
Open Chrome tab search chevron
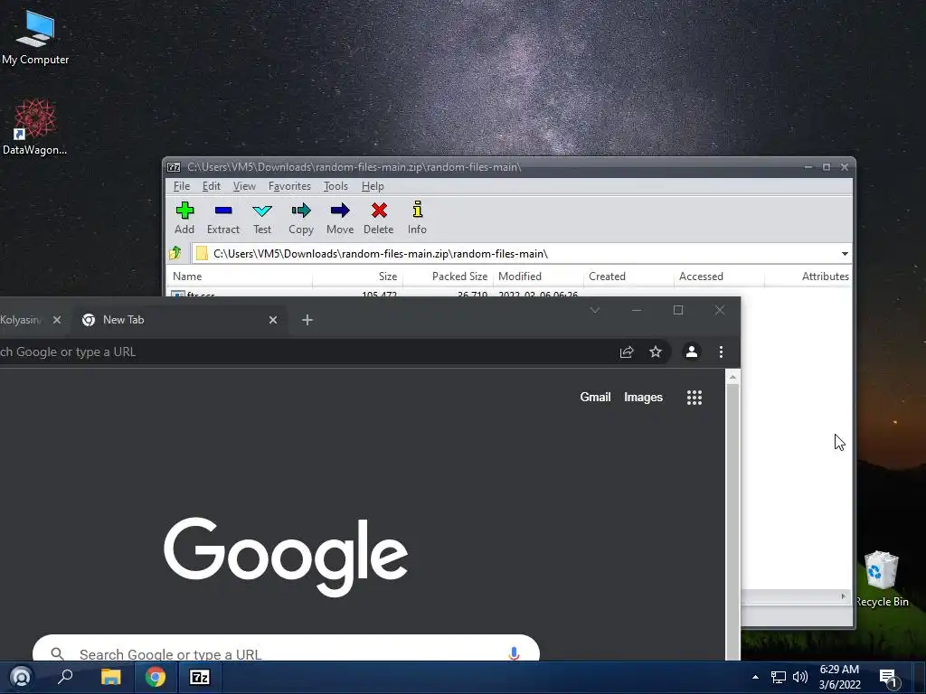[595, 311]
